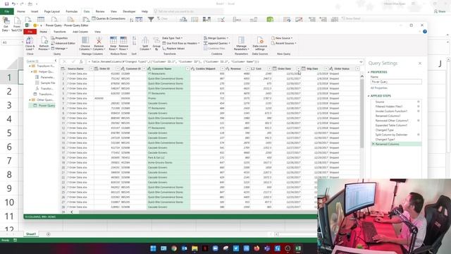Click Excel icon in taskbar
This screenshot has height=254, width=451.
click(298, 248)
